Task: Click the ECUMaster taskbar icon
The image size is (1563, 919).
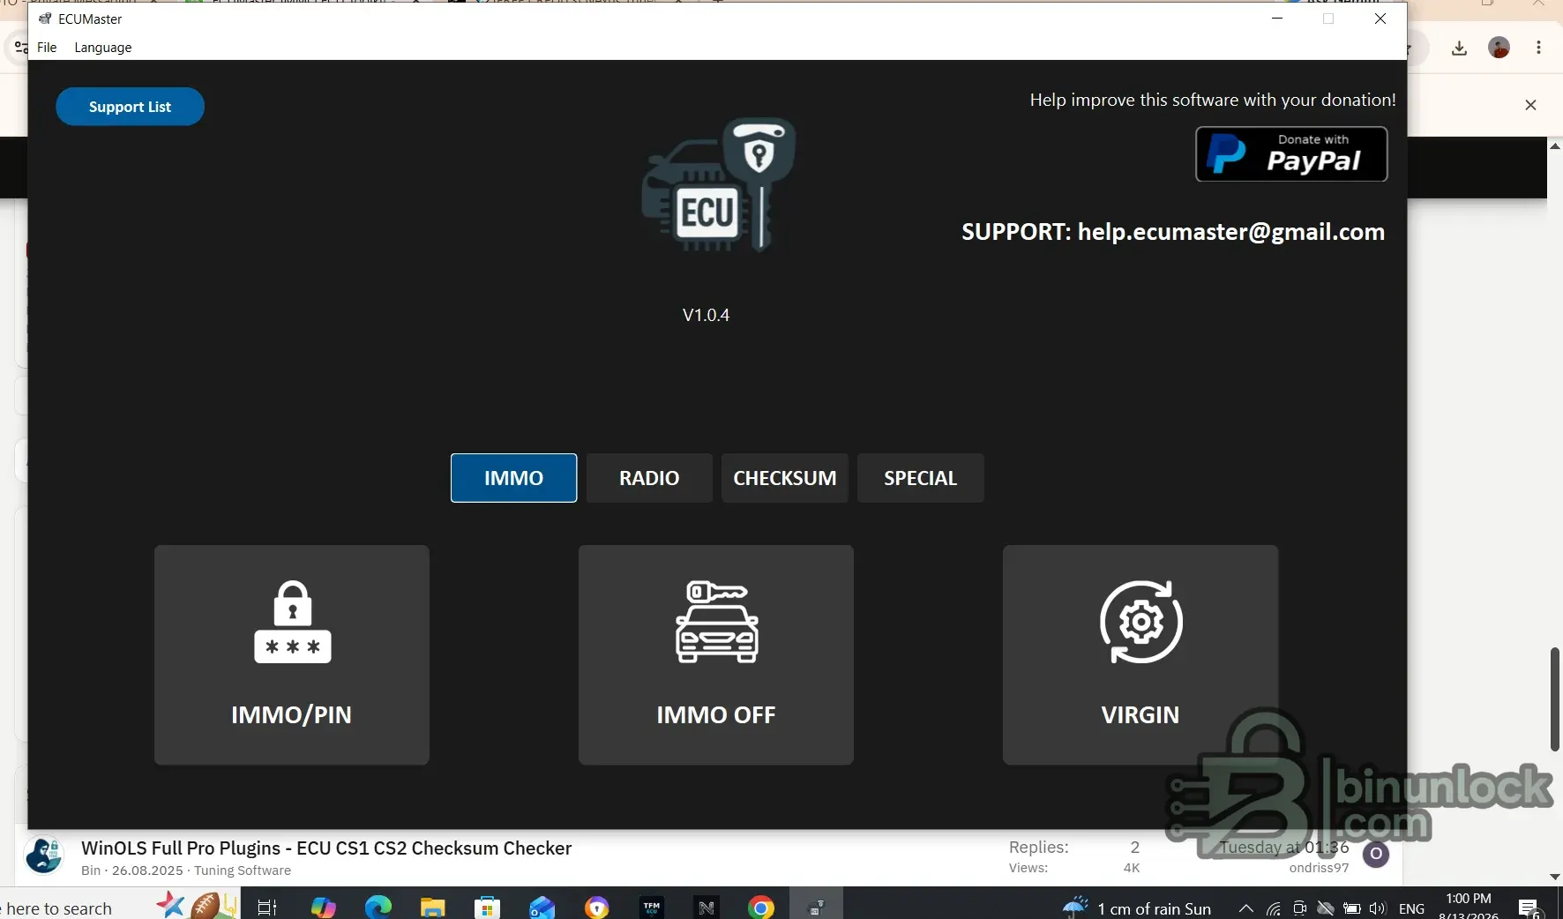Action: (x=817, y=907)
